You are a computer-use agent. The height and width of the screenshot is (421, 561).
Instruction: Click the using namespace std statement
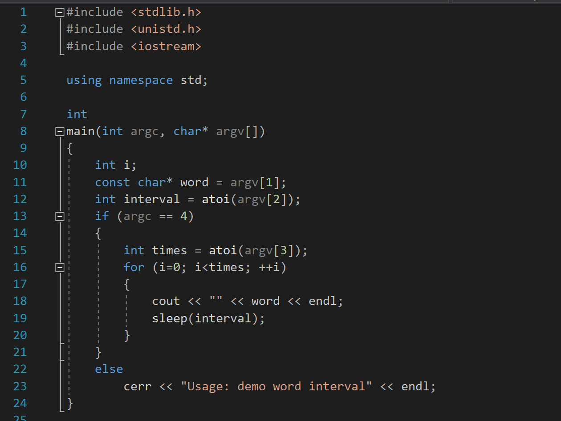134,80
